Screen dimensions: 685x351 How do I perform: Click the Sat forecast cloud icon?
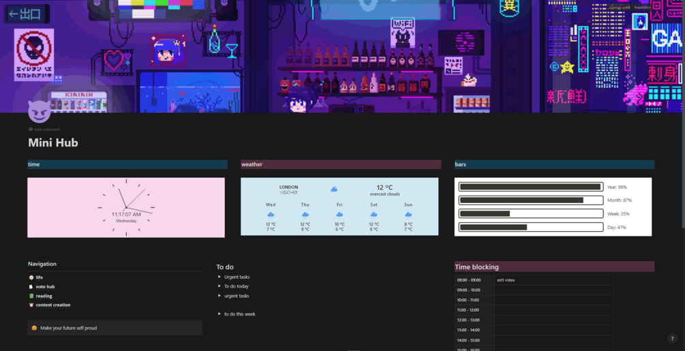tap(374, 215)
